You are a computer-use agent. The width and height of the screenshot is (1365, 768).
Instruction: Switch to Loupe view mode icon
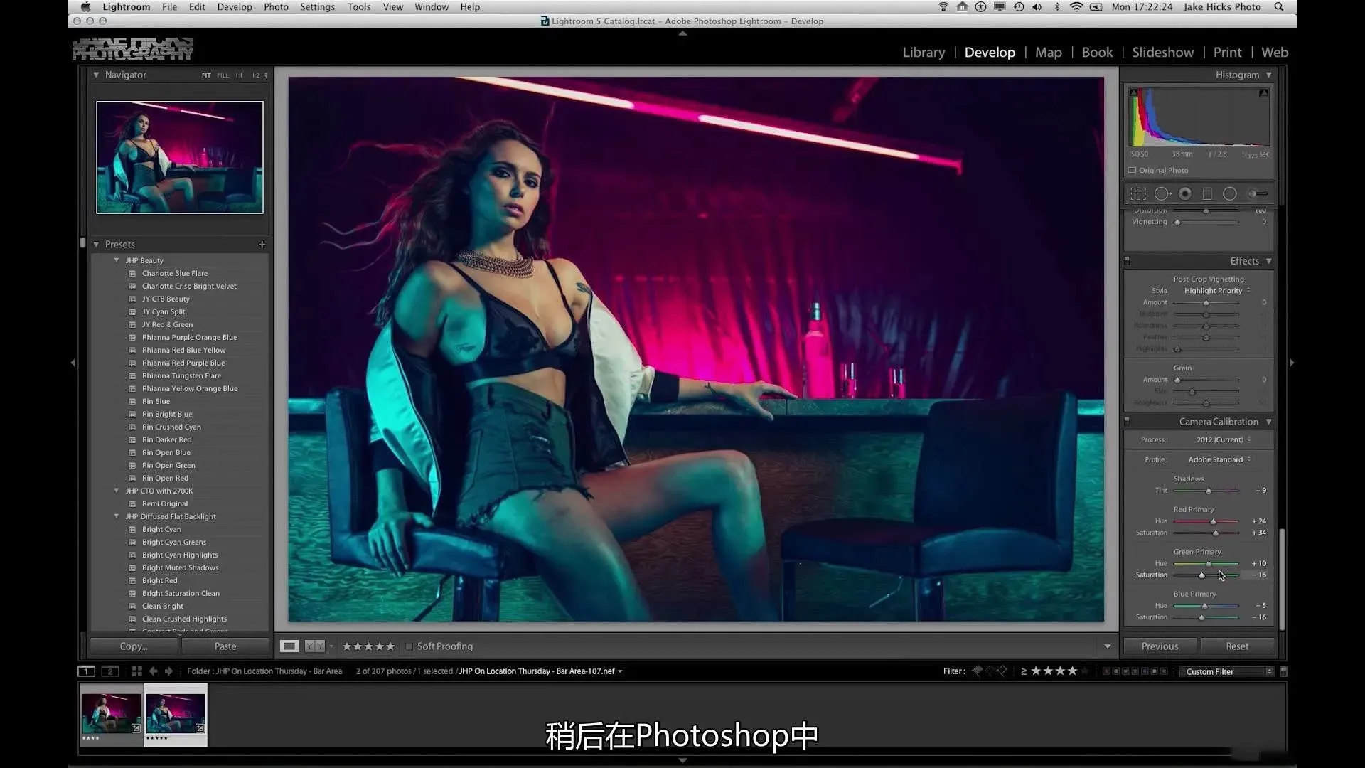[x=289, y=646]
